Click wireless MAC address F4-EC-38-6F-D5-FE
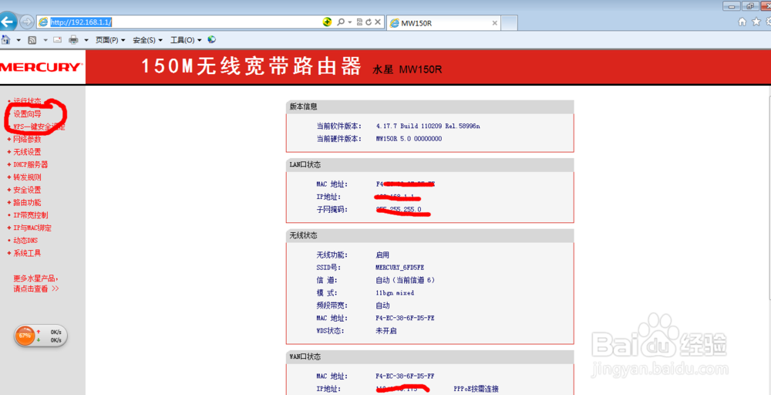 coord(406,319)
